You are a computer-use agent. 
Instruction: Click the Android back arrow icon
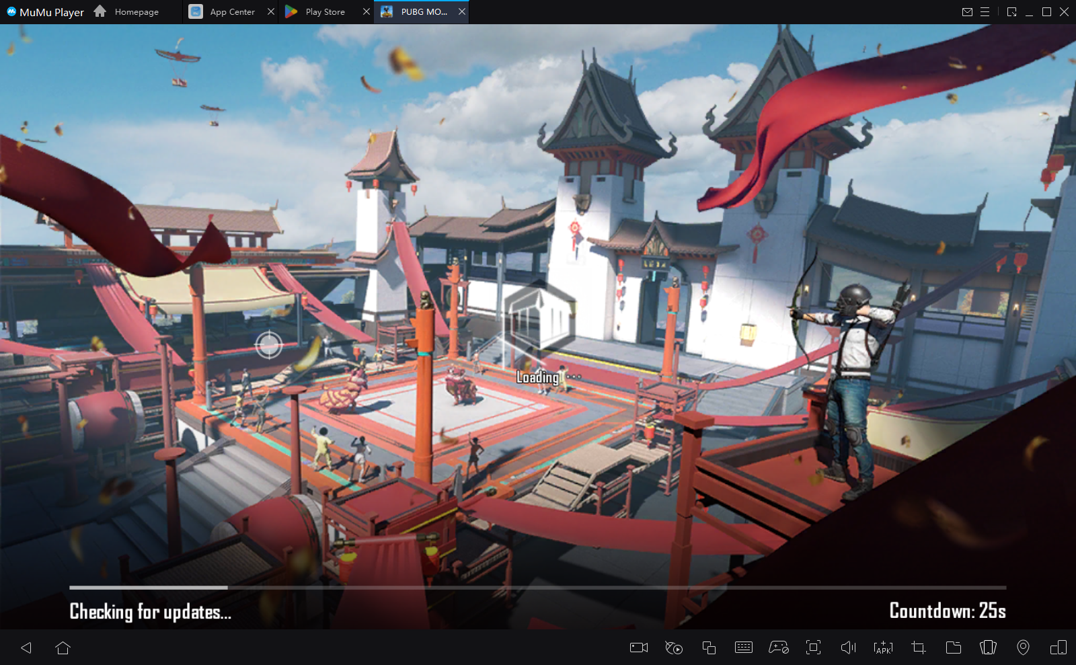26,648
